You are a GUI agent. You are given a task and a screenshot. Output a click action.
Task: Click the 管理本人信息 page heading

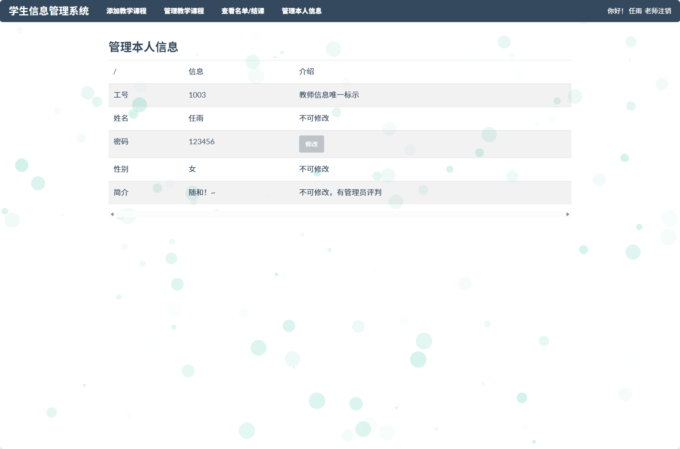coord(143,47)
